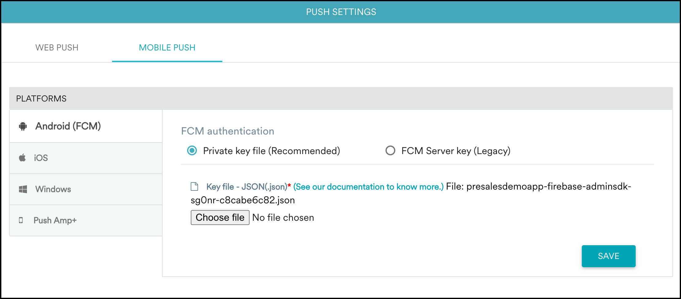Select the Android (FCM) platform label
Viewport: 681px width, 299px height.
click(68, 126)
